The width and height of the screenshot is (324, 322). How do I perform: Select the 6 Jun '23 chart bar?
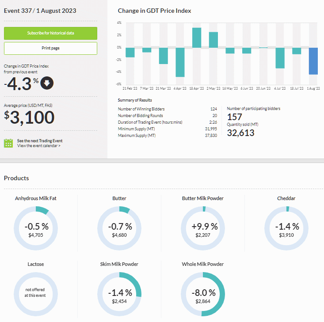pyautogui.click(x=247, y=51)
